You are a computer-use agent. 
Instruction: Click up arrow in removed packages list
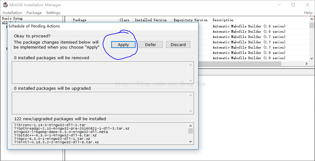pyautogui.click(x=191, y=65)
